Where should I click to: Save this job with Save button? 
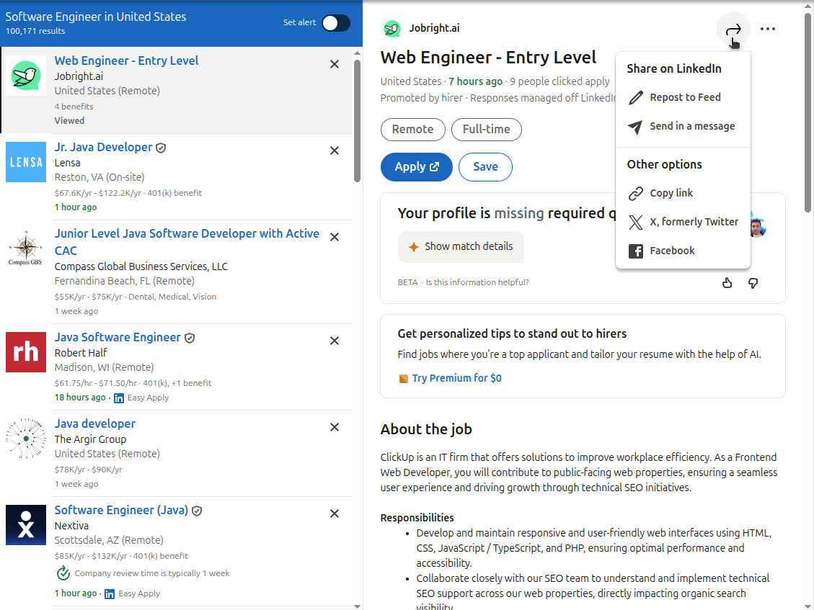[485, 167]
